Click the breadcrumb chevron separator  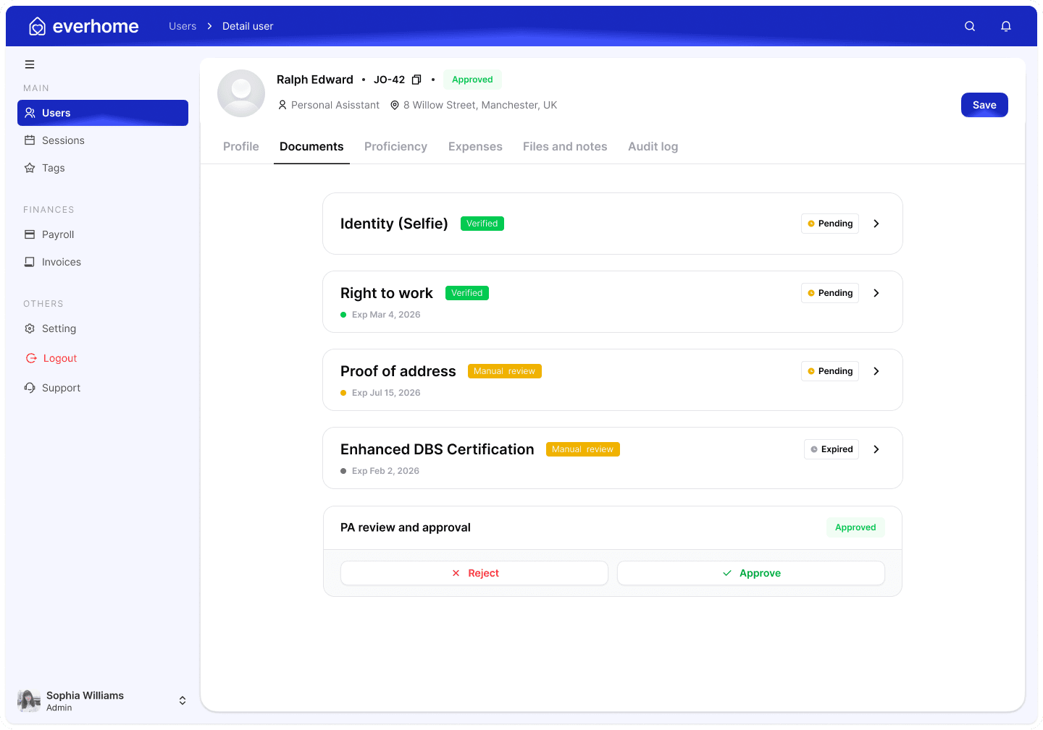(209, 26)
